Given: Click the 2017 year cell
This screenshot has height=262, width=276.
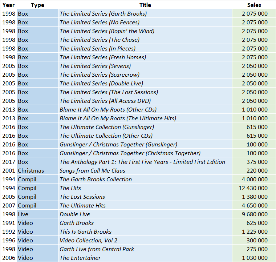Looking at the screenshot, I should click(x=9, y=162).
